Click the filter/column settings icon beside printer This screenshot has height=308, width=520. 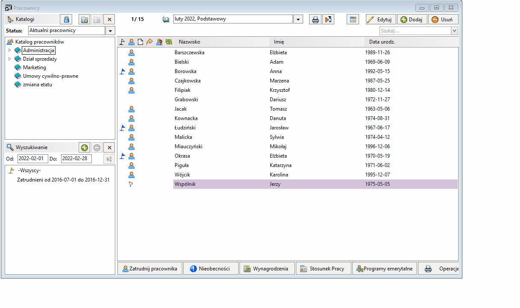(x=328, y=19)
